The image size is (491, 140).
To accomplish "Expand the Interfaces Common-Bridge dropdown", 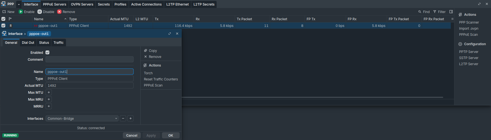I will tap(116, 118).
